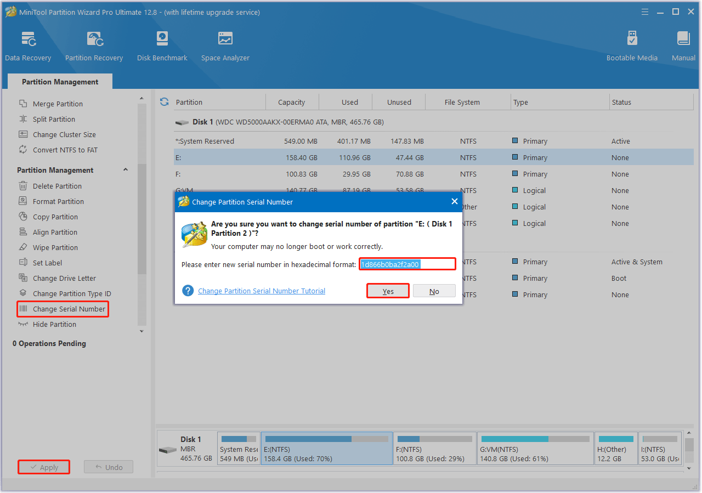Viewport: 702px width, 493px height.
Task: Open the Manual book icon
Action: pyautogui.click(x=683, y=39)
